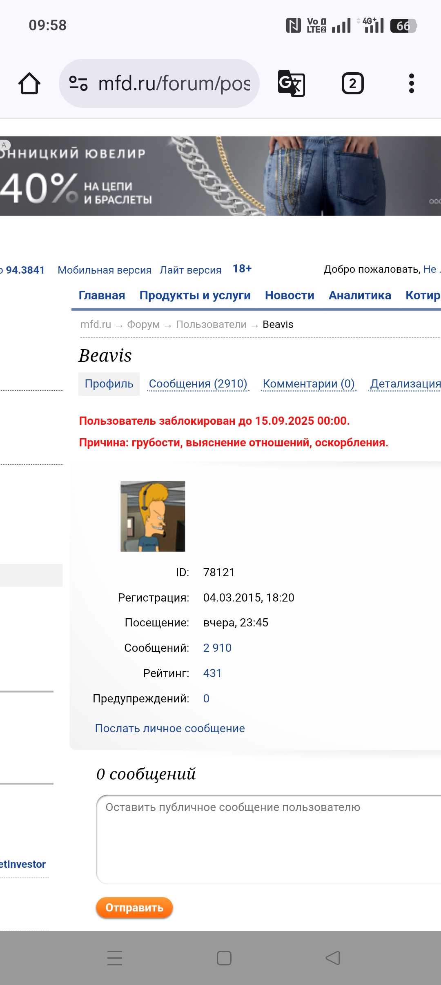Viewport: 441px width, 985px height.
Task: Tap the registration date 04.03.2015, 18:20
Action: (x=249, y=598)
